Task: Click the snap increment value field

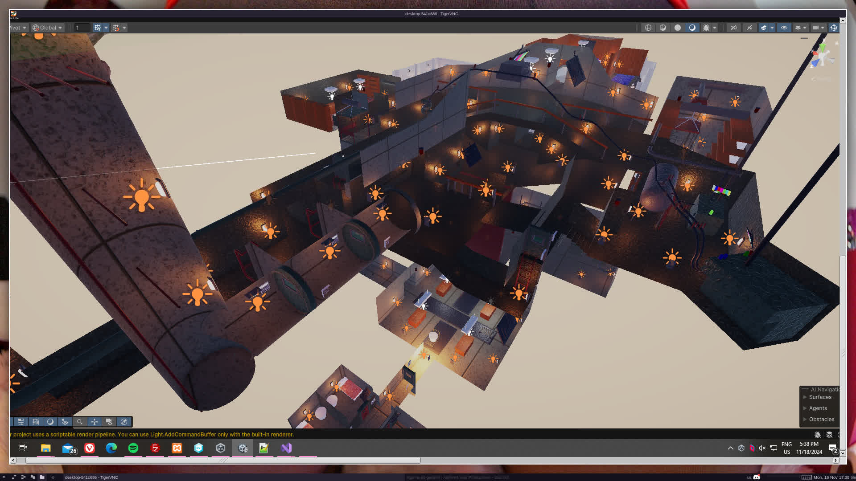Action: tap(82, 28)
